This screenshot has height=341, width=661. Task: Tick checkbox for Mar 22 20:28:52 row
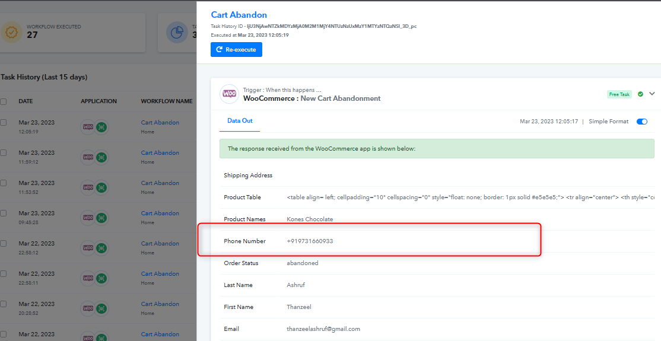point(4,304)
